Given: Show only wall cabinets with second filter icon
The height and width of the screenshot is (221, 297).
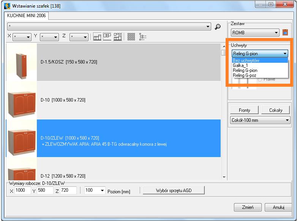Looking at the screenshot, I should (107, 37).
